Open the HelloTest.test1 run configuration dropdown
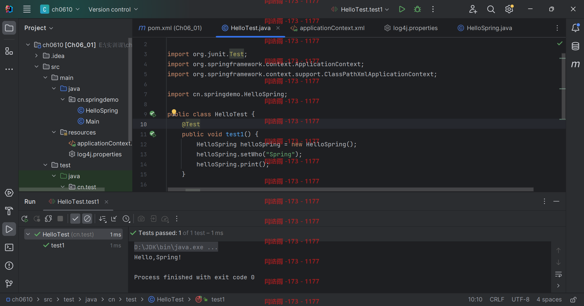 click(360, 9)
